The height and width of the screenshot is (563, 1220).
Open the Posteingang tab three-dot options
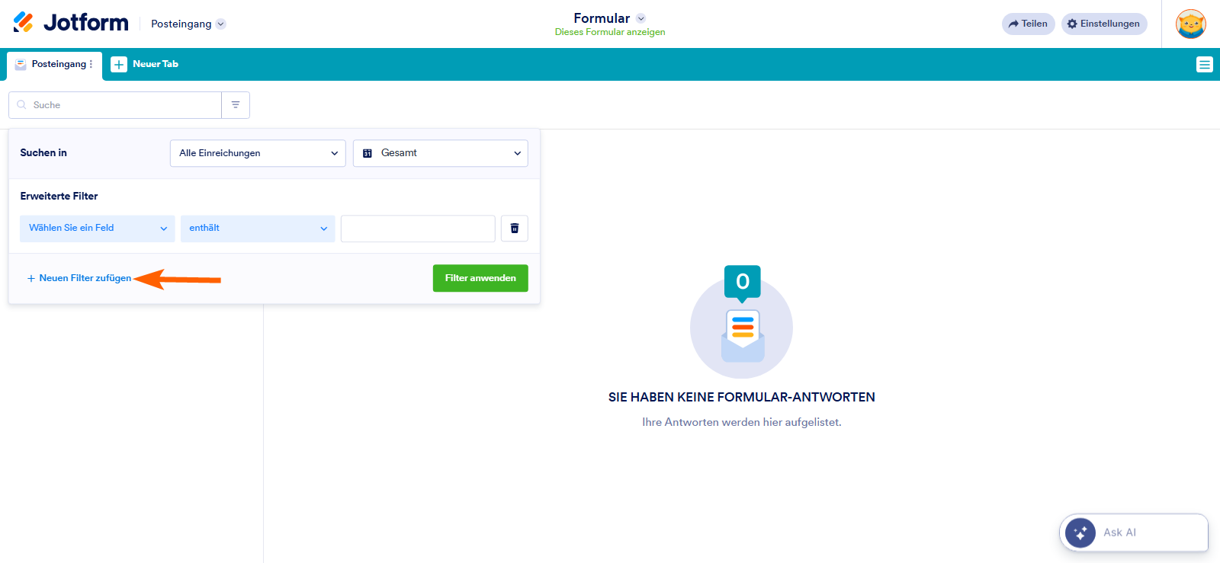[x=91, y=65]
